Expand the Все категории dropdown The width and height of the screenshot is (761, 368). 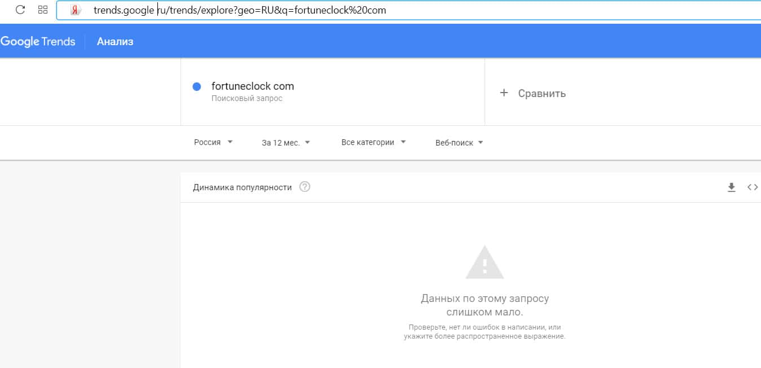pos(373,143)
